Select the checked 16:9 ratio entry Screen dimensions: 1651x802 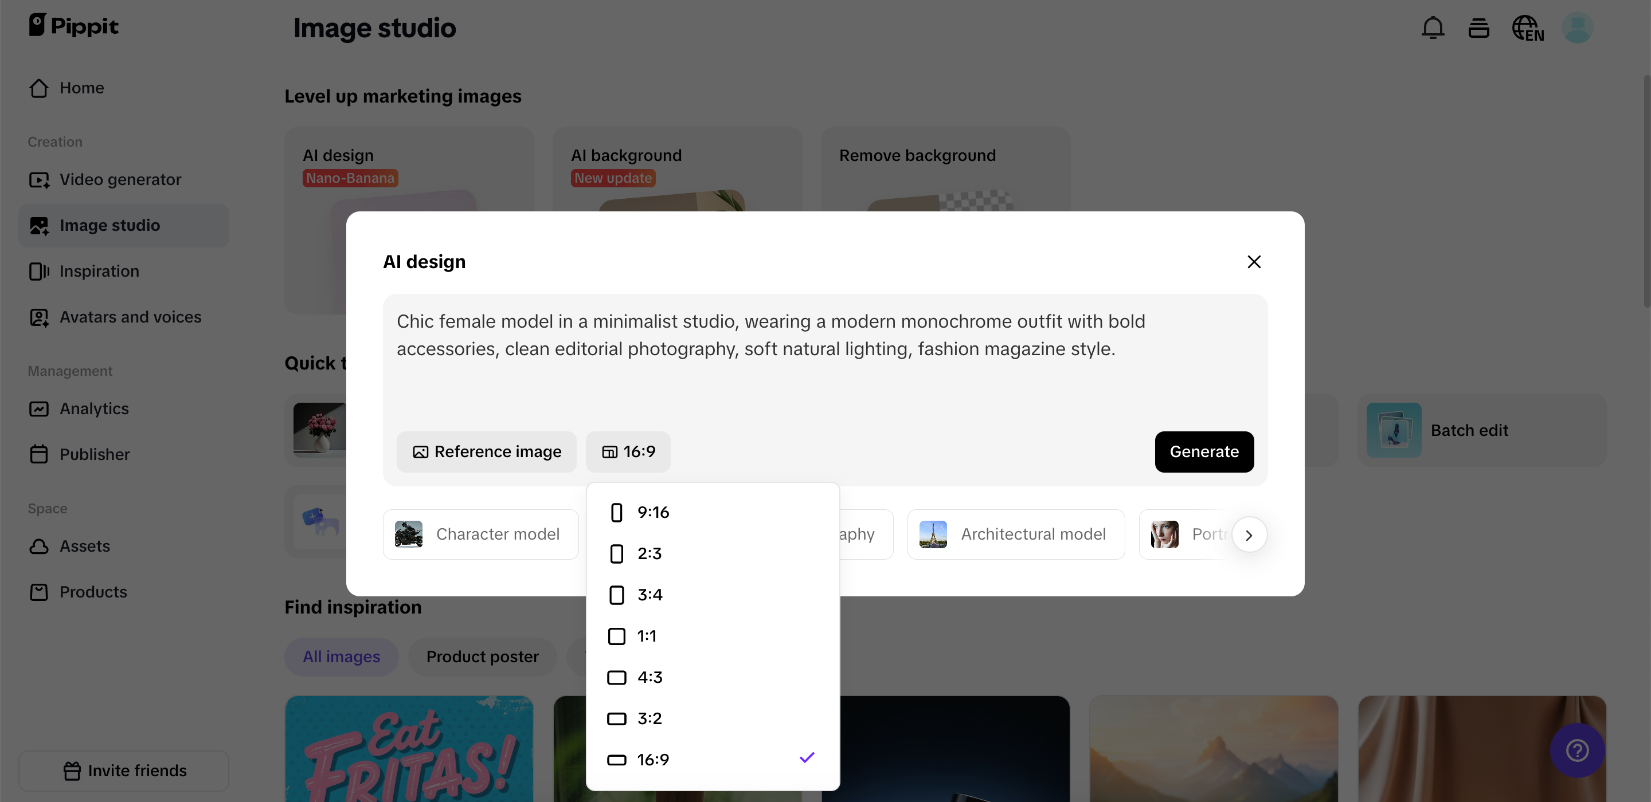pos(652,760)
